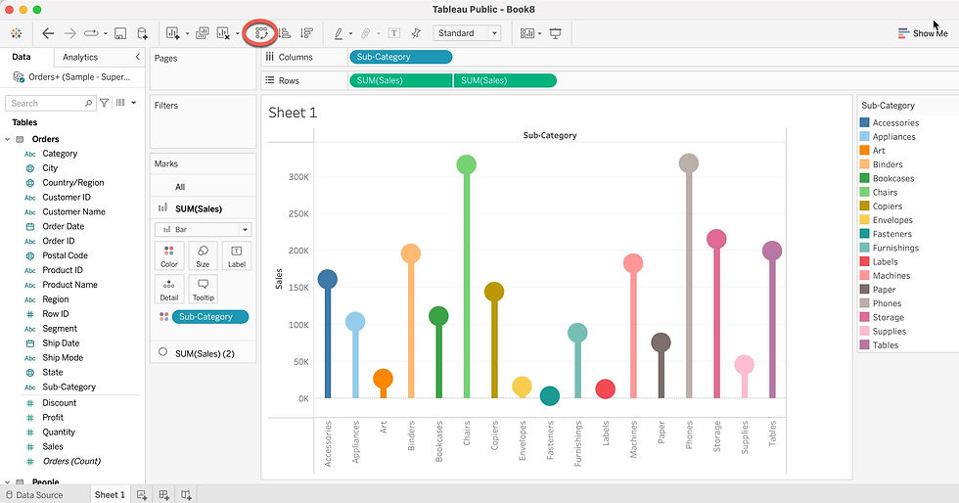The width and height of the screenshot is (959, 503).
Task: Expand the SUM(Sales) (2) marks section
Action: (x=204, y=353)
